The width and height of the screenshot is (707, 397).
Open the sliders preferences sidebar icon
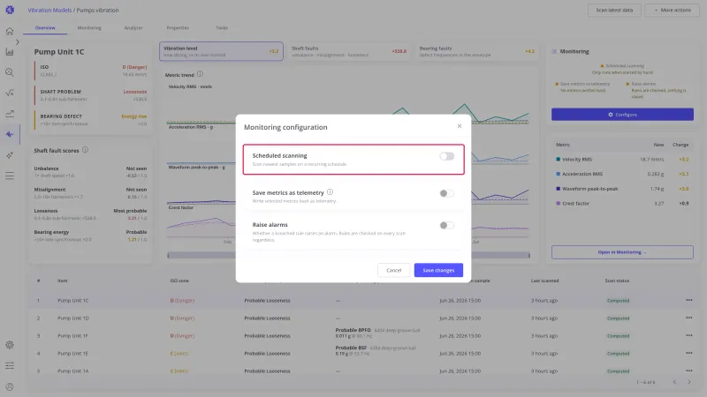click(x=10, y=365)
